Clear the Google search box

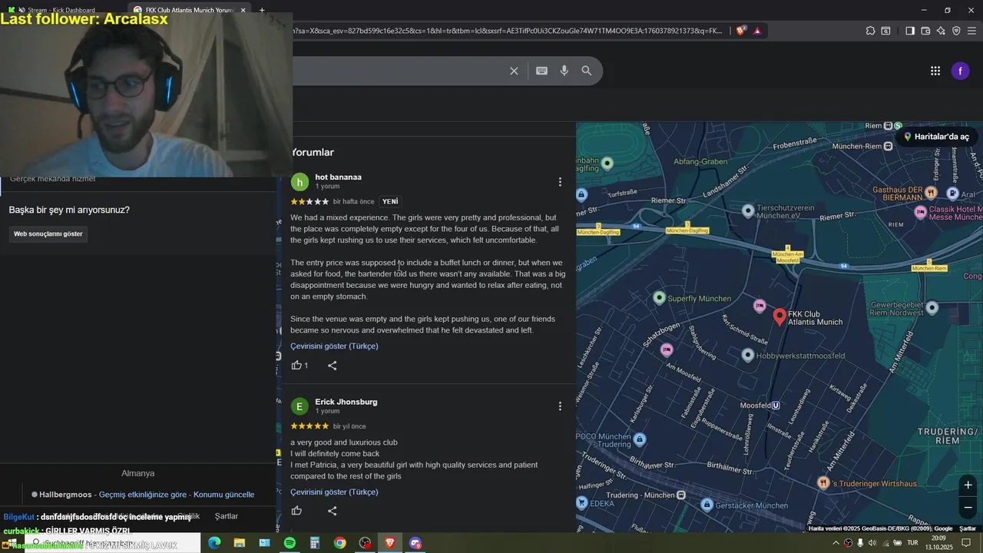click(x=514, y=71)
